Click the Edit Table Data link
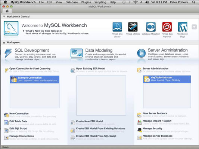The width and height of the screenshot is (199, 149). click(x=18, y=121)
